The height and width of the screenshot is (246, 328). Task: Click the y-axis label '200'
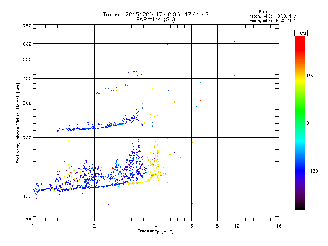tap(27, 138)
